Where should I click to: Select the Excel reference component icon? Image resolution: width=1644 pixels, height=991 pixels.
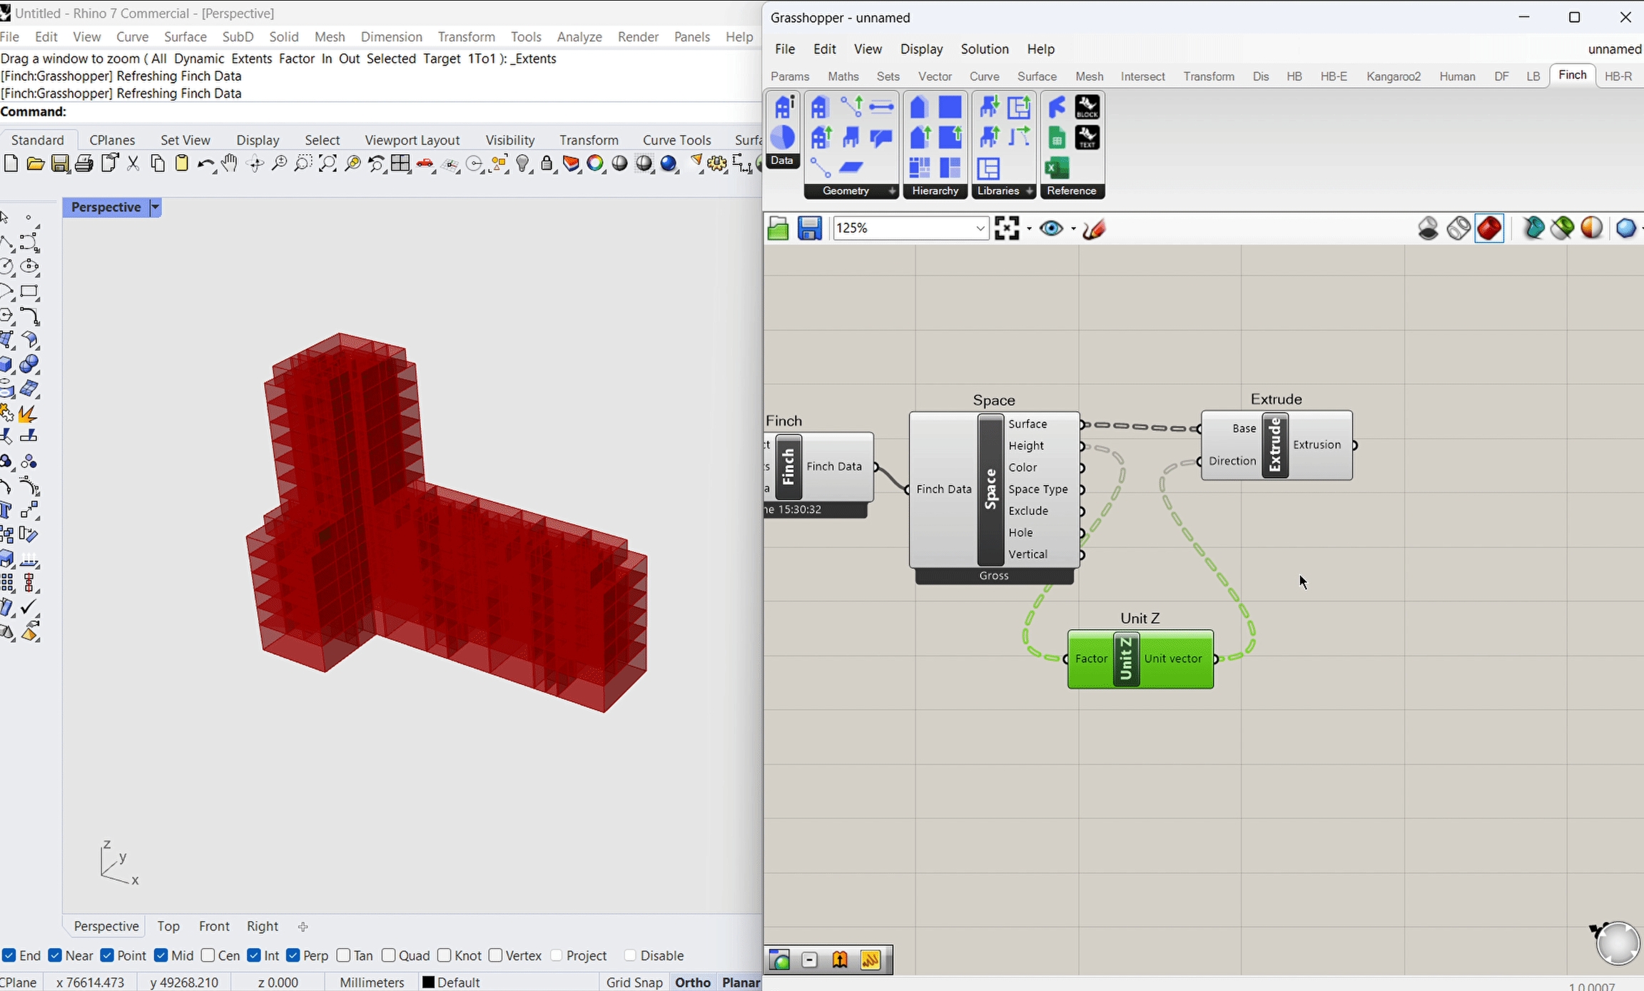point(1057,168)
